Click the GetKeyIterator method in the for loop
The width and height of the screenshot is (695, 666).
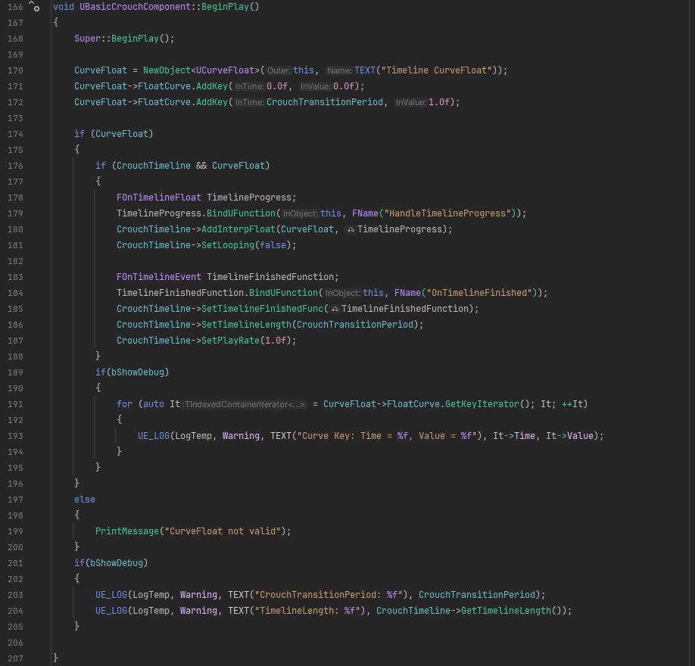point(482,404)
